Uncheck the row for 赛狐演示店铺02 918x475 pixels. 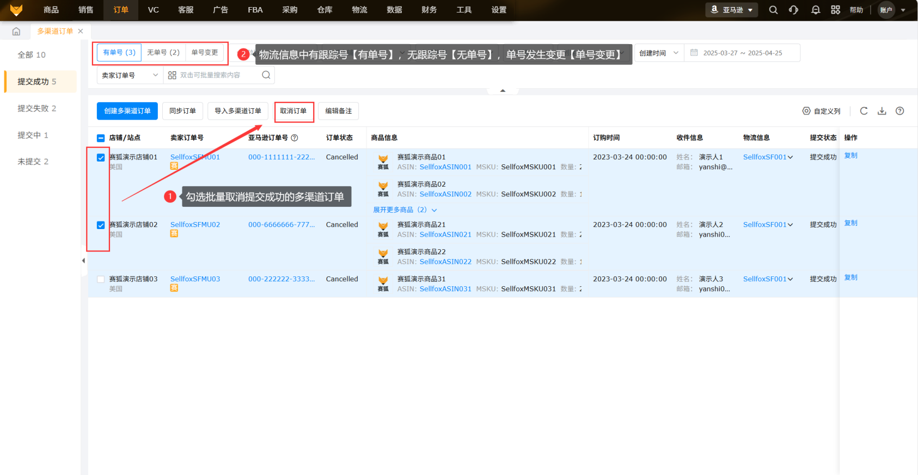pyautogui.click(x=101, y=225)
